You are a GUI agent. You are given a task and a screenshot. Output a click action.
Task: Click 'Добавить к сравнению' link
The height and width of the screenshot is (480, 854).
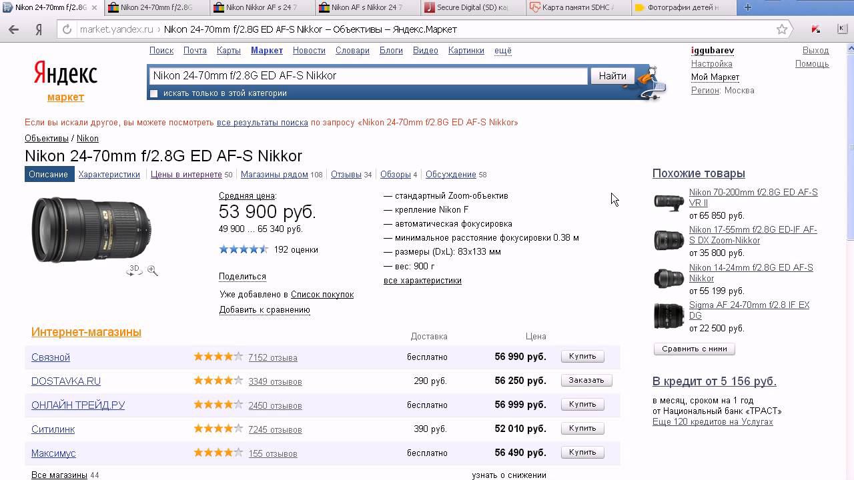265,310
